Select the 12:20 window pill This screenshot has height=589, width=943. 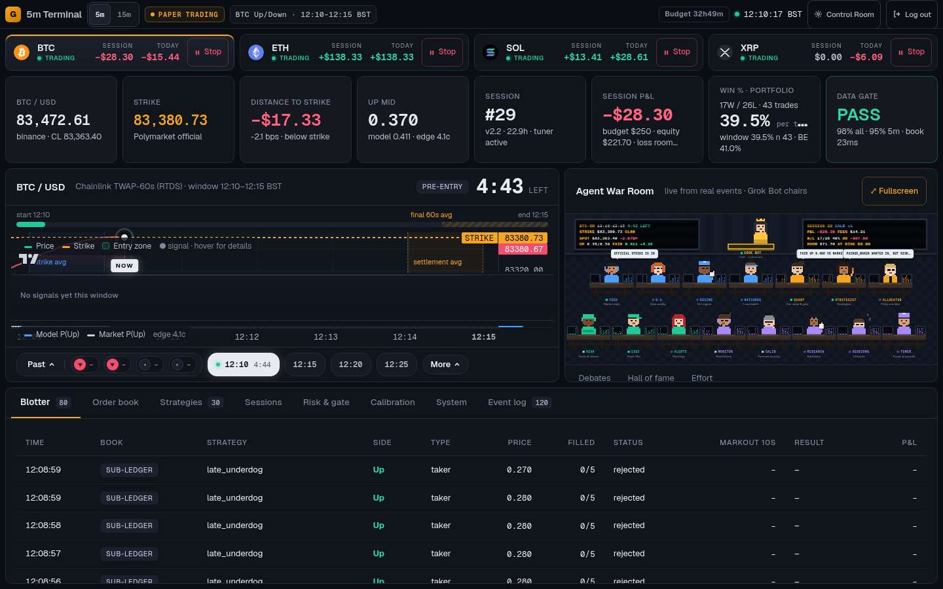point(350,365)
